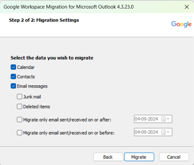Check migrate only email on or before
194x165 pixels.
(19, 133)
